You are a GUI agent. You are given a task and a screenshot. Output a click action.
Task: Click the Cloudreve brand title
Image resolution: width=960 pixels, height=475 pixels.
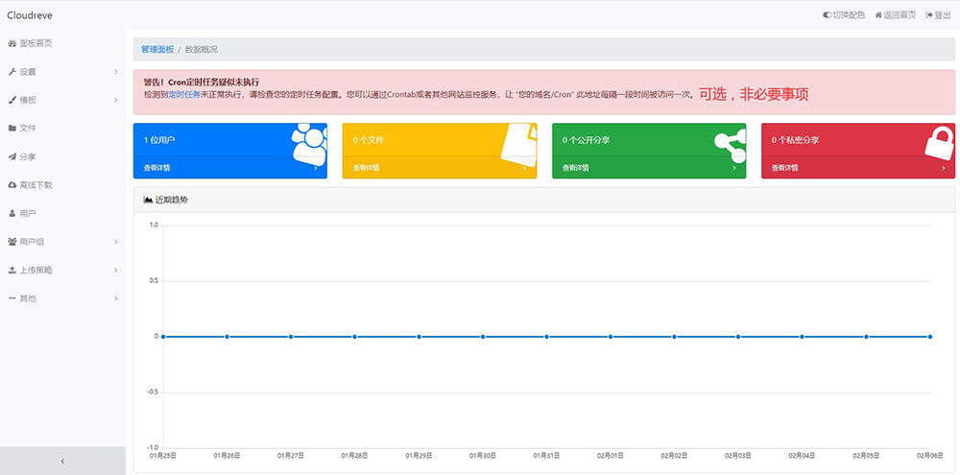click(30, 14)
